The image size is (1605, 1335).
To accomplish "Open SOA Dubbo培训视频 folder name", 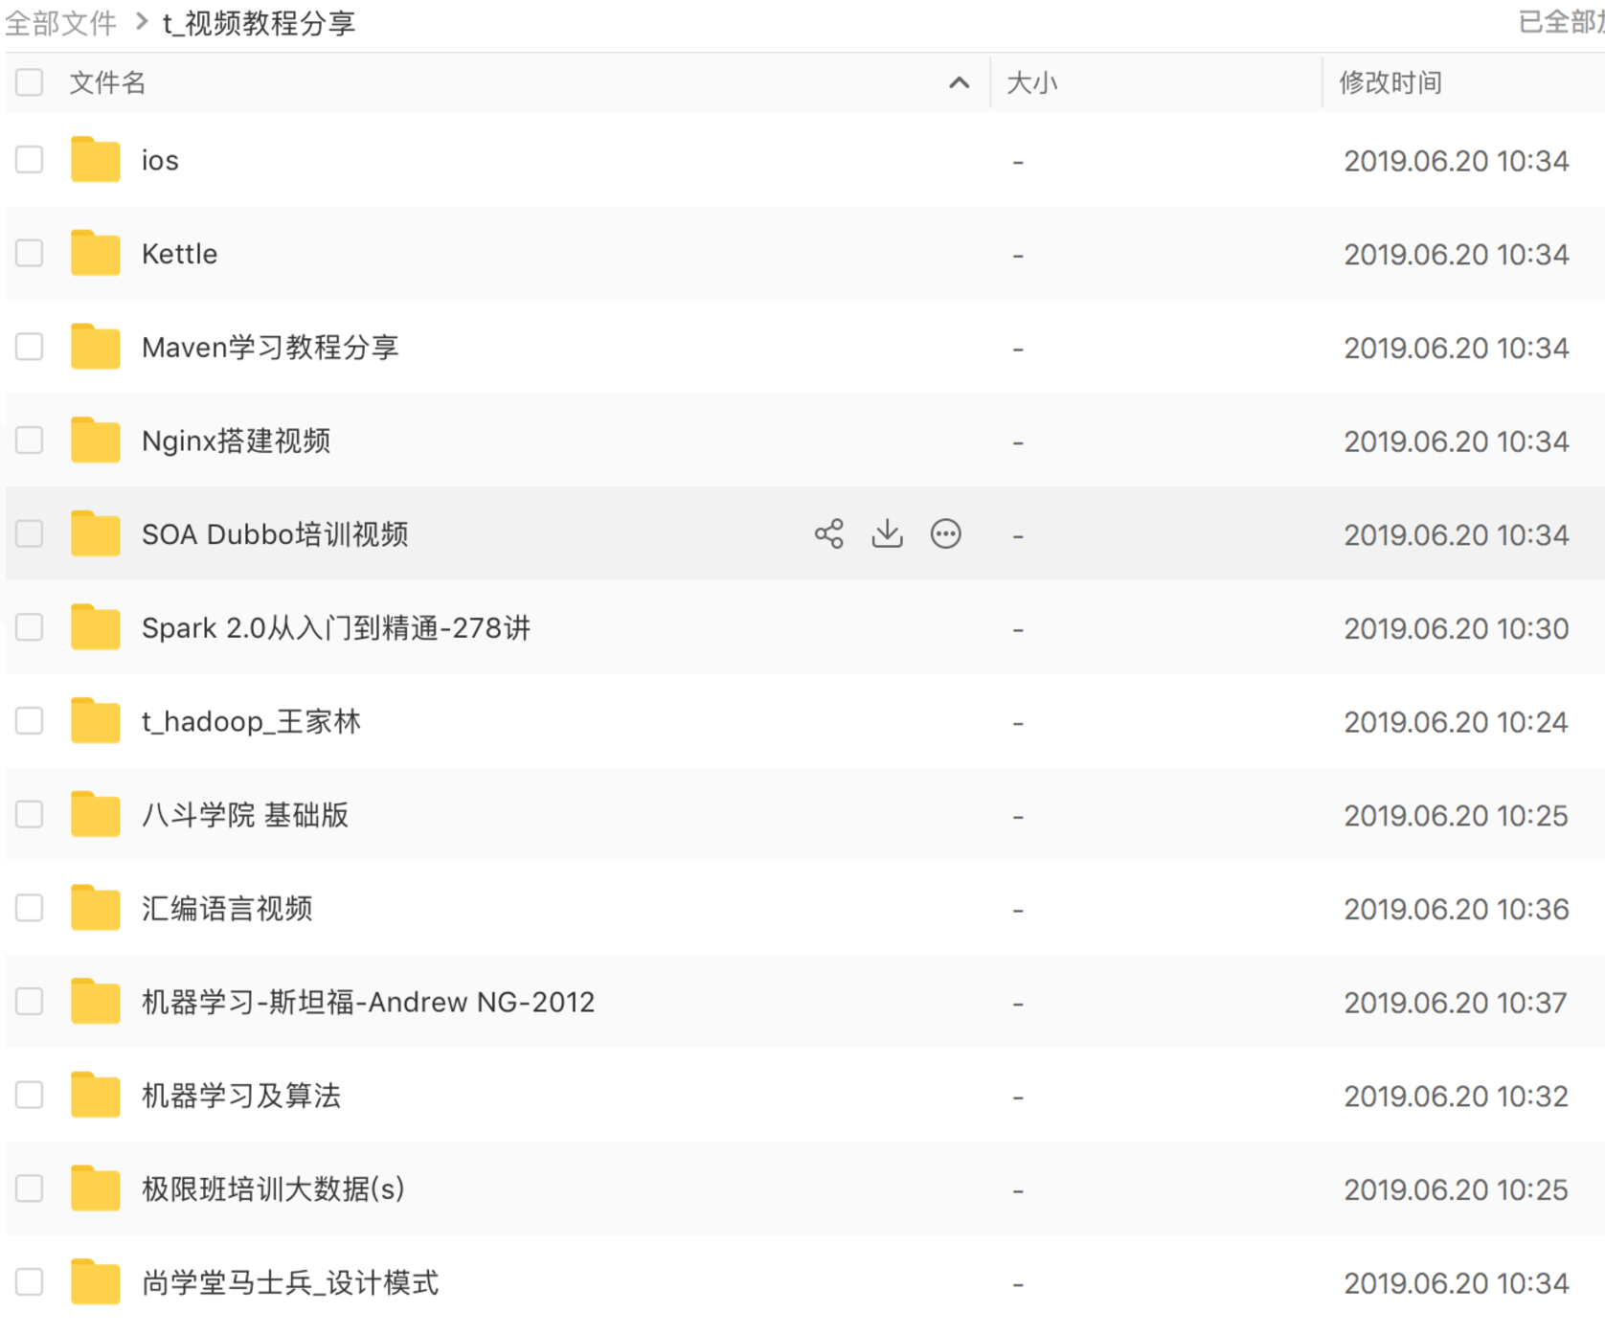I will click(x=275, y=533).
